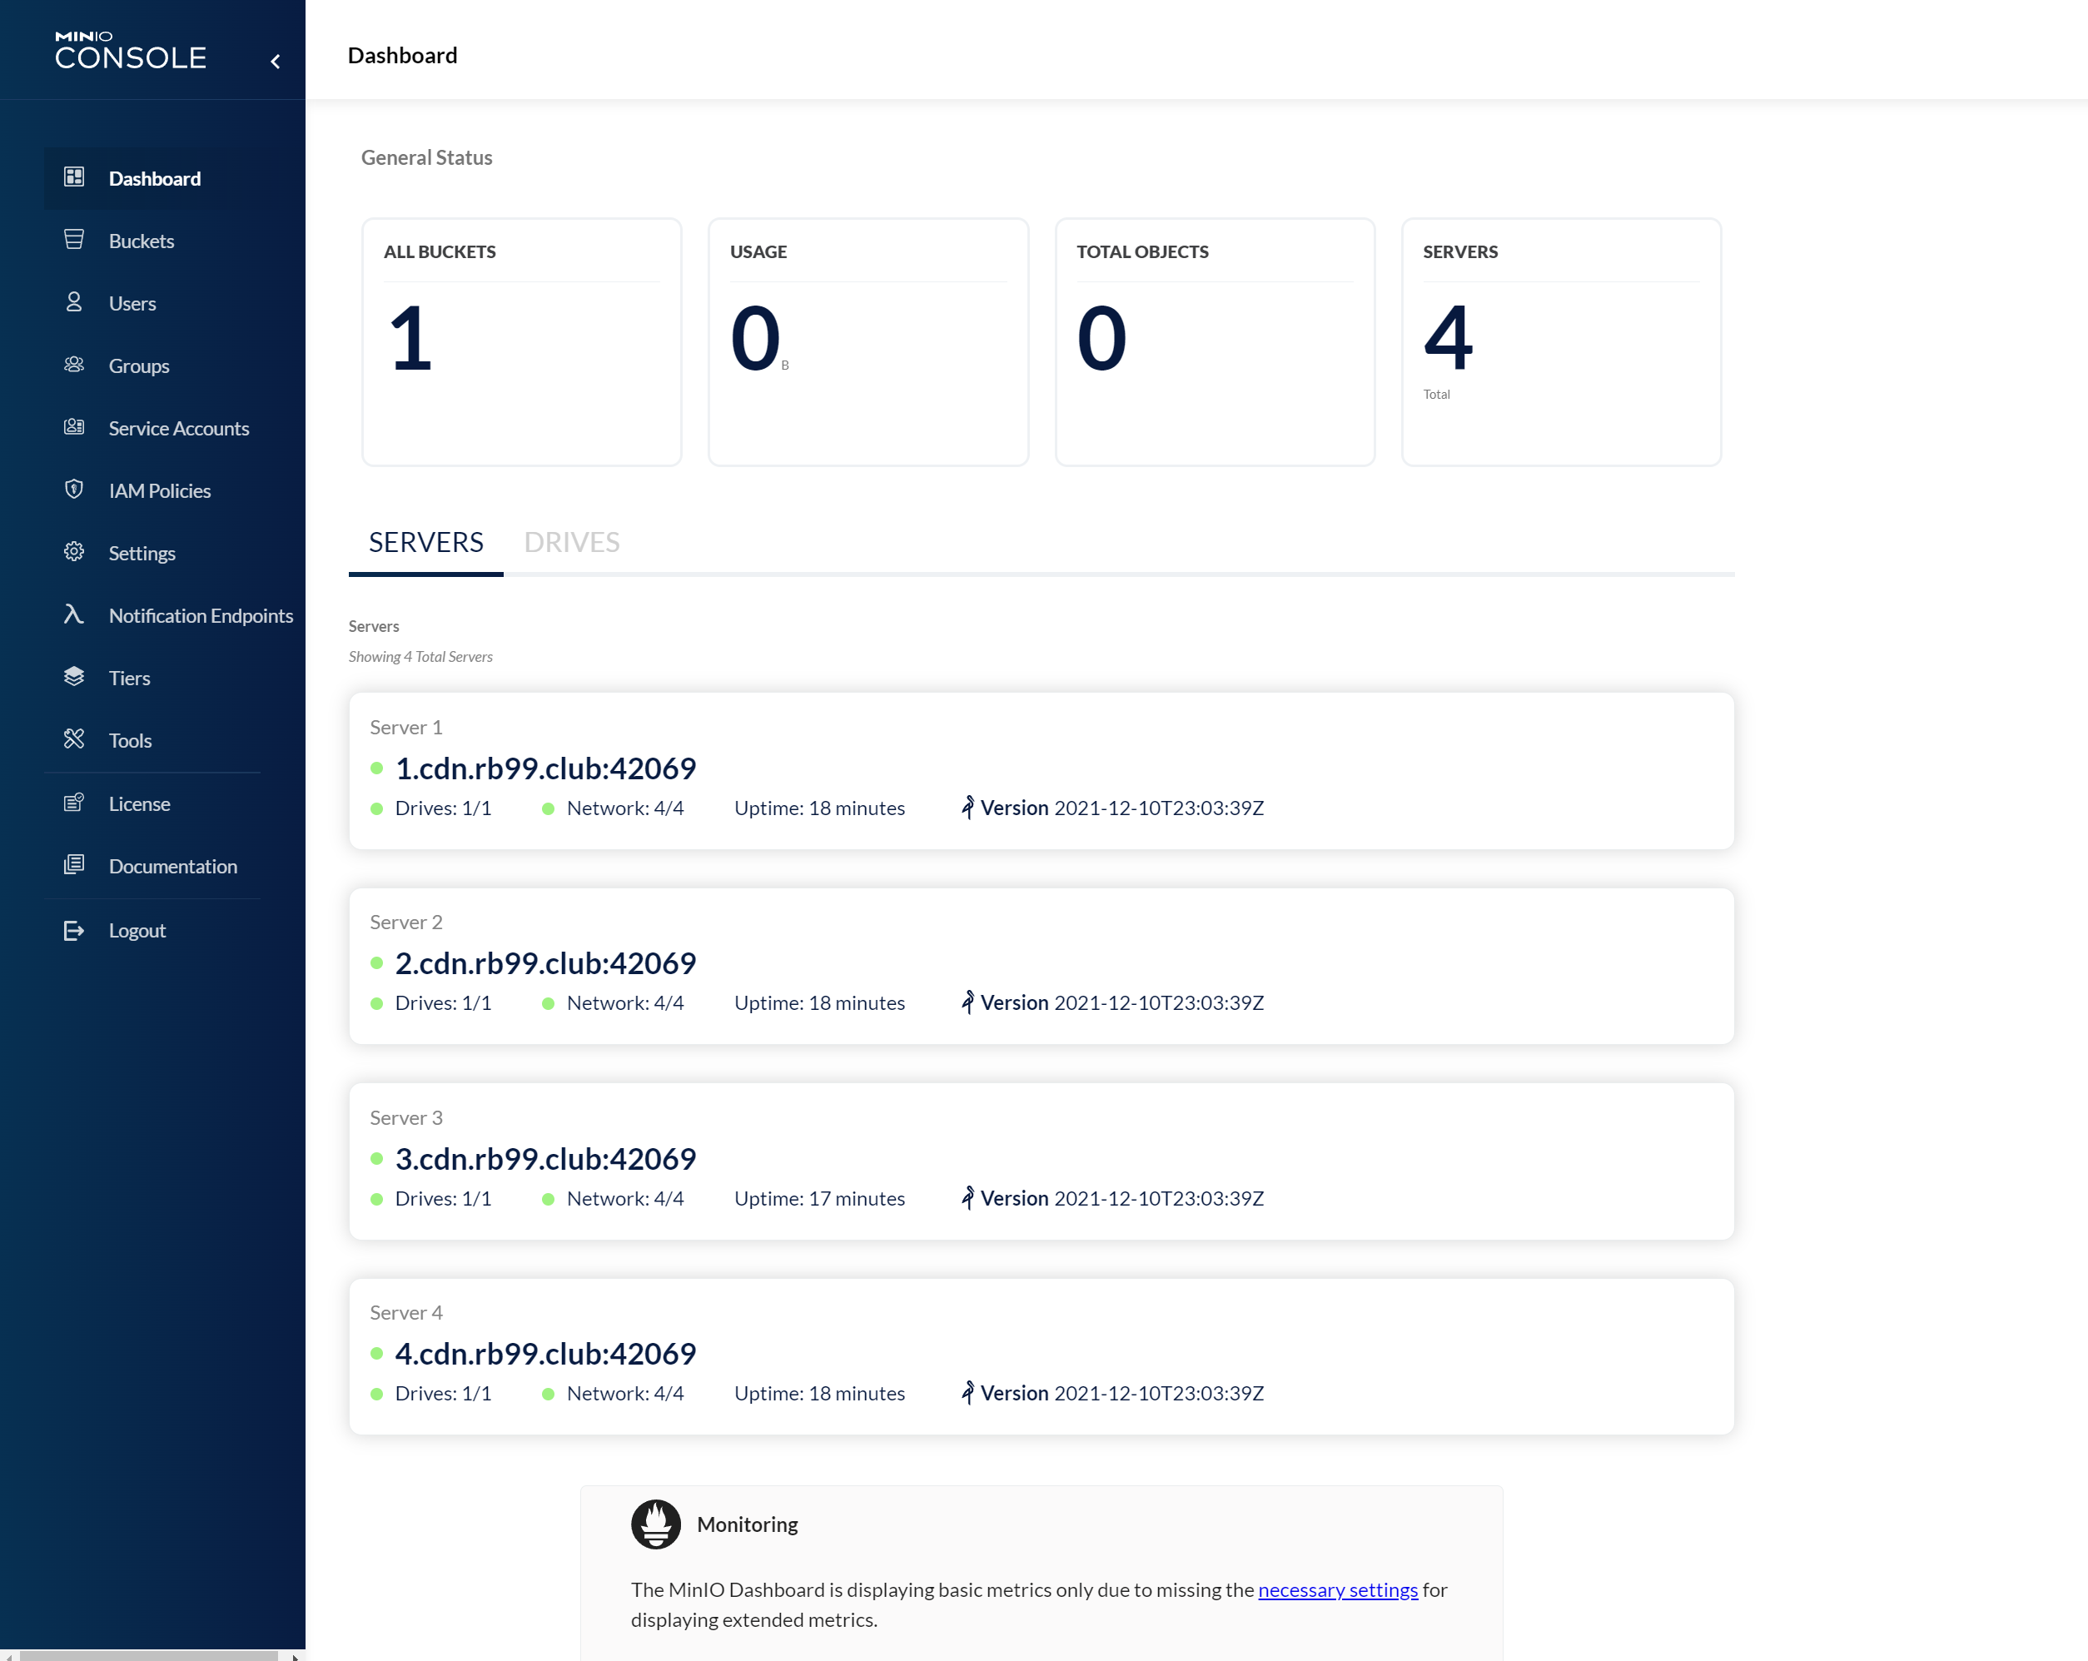Image resolution: width=2088 pixels, height=1661 pixels.
Task: Open Documentation via its book icon
Action: click(75, 865)
